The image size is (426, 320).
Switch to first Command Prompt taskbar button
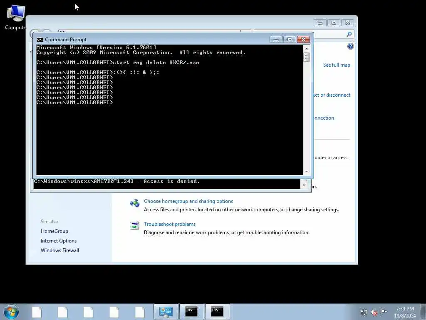click(x=191, y=312)
